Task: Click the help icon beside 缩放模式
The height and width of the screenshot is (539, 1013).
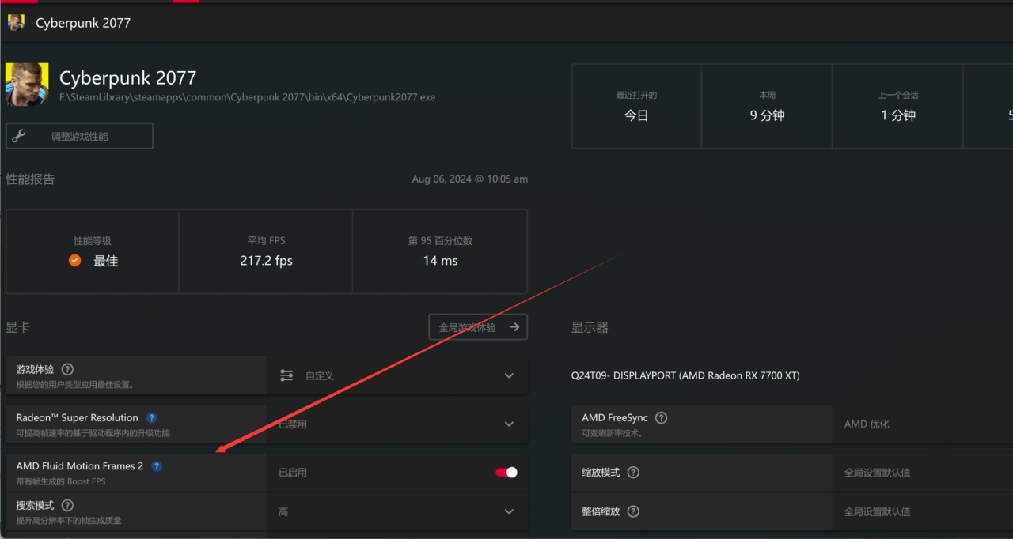Action: pyautogui.click(x=633, y=472)
